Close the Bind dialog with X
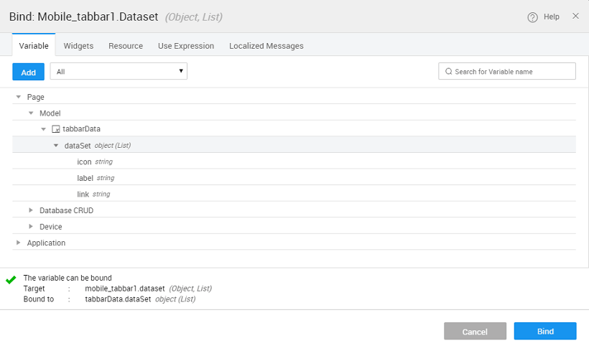Viewport: 589px width, 351px height. point(575,16)
